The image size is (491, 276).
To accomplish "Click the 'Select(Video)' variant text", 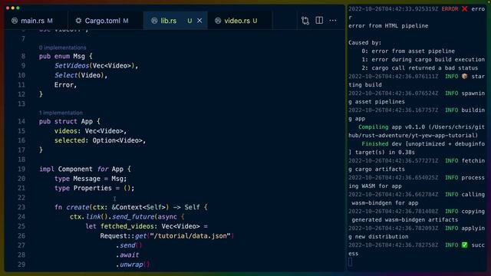I will click(x=81, y=75).
